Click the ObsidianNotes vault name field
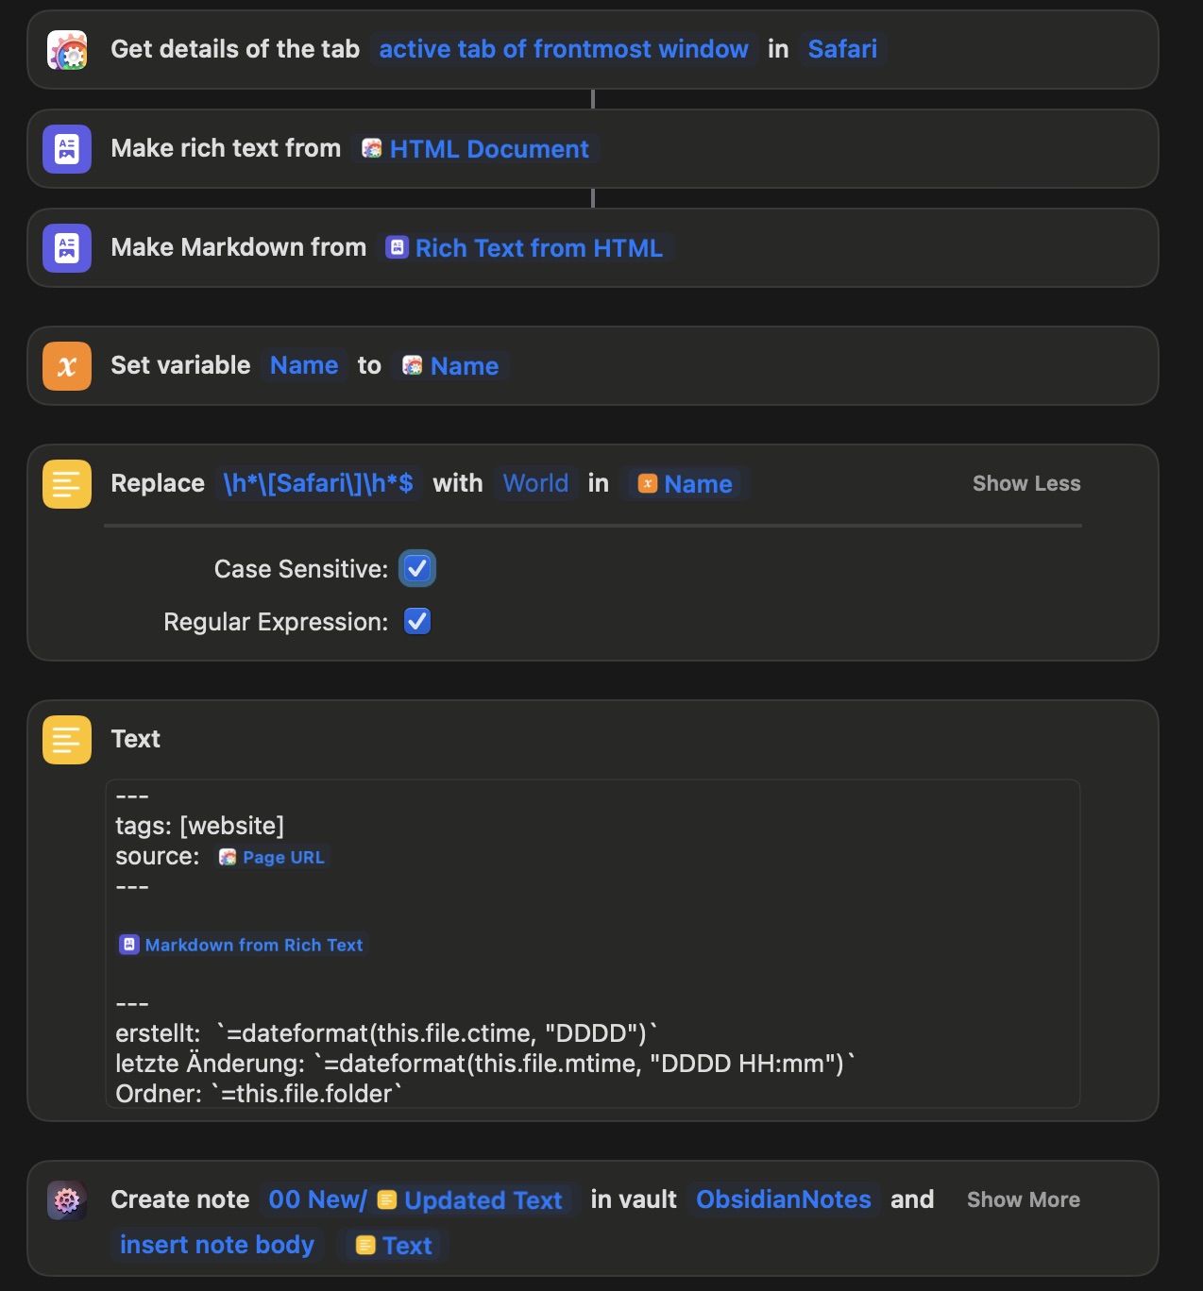Screen dimensions: 1203x1291 [x=783, y=1199]
